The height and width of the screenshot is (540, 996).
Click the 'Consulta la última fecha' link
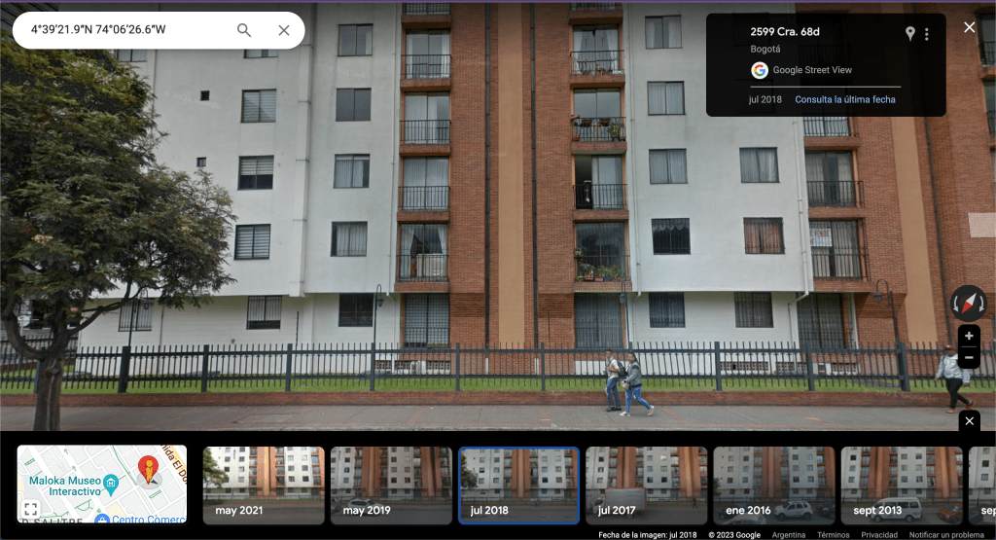tap(844, 100)
